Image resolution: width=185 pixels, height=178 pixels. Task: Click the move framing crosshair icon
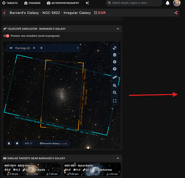[x=41, y=48]
